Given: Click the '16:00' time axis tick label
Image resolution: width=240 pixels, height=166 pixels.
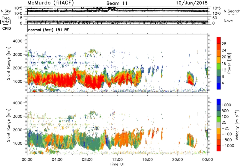Looking at the screenshot, I should (x=148, y=160).
